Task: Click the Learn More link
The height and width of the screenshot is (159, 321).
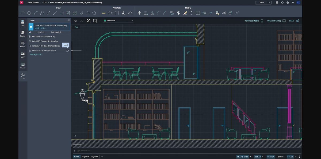Action: tap(40, 28)
